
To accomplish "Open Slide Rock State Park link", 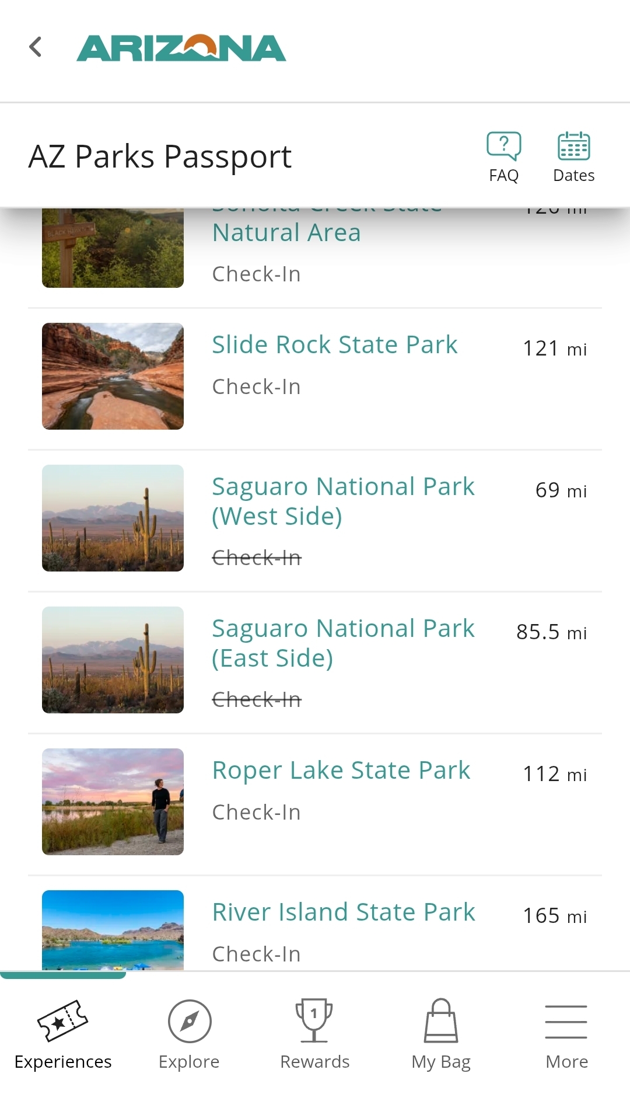I will (335, 344).
